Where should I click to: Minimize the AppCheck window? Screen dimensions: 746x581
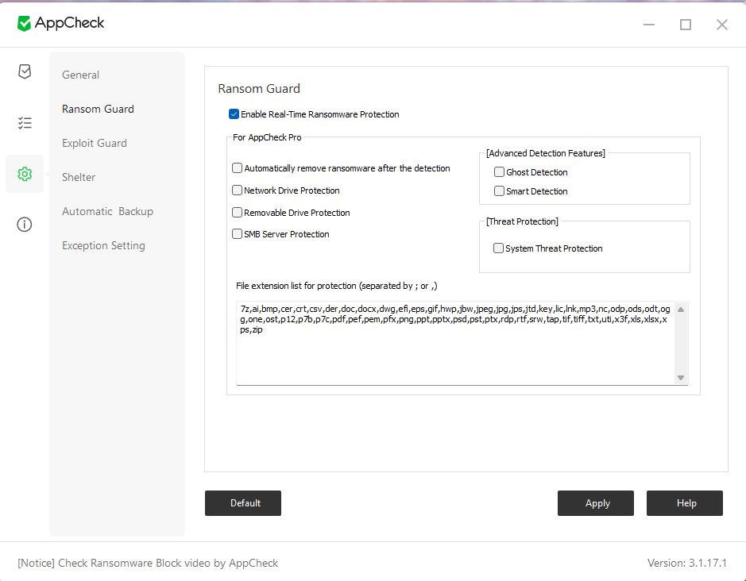[649, 25]
